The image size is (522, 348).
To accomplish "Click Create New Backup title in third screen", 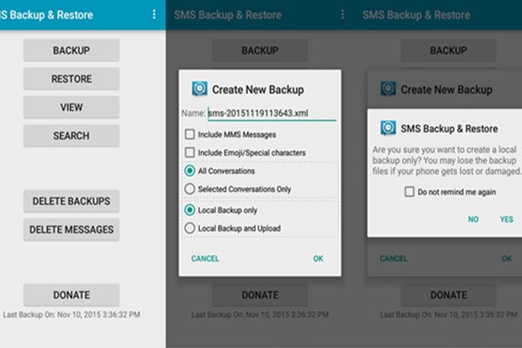I will click(446, 90).
